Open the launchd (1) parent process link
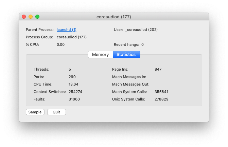This screenshot has width=228, height=147. pyautogui.click(x=67, y=30)
